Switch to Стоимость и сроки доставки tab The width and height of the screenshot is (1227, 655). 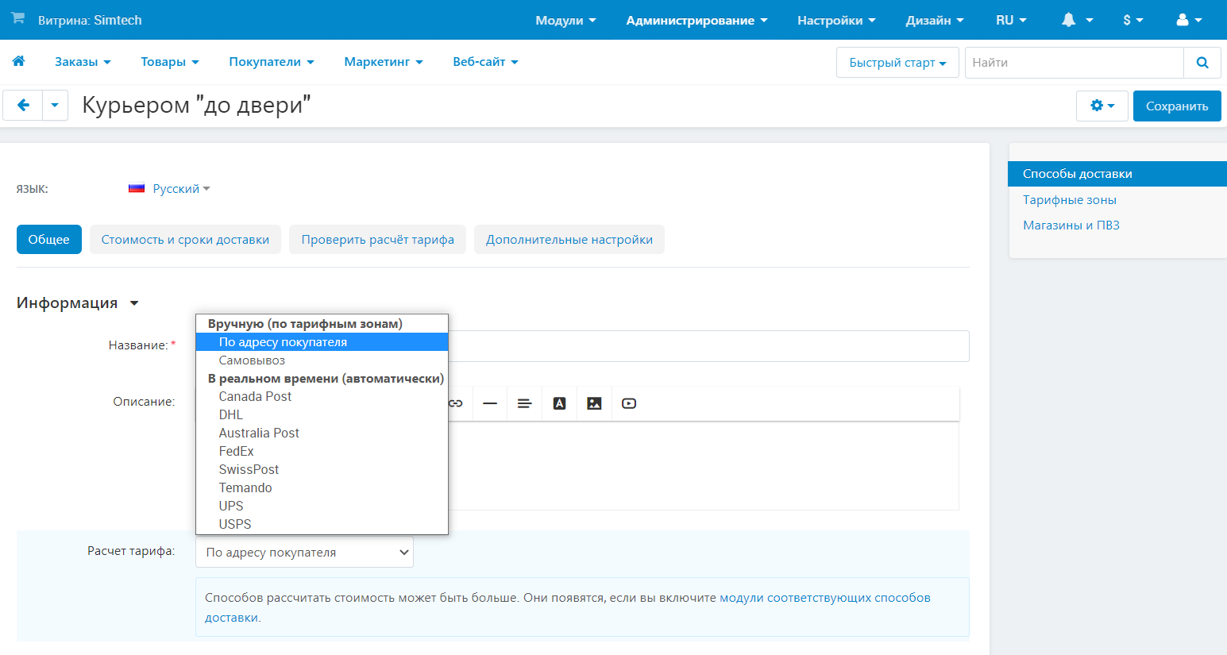point(185,240)
